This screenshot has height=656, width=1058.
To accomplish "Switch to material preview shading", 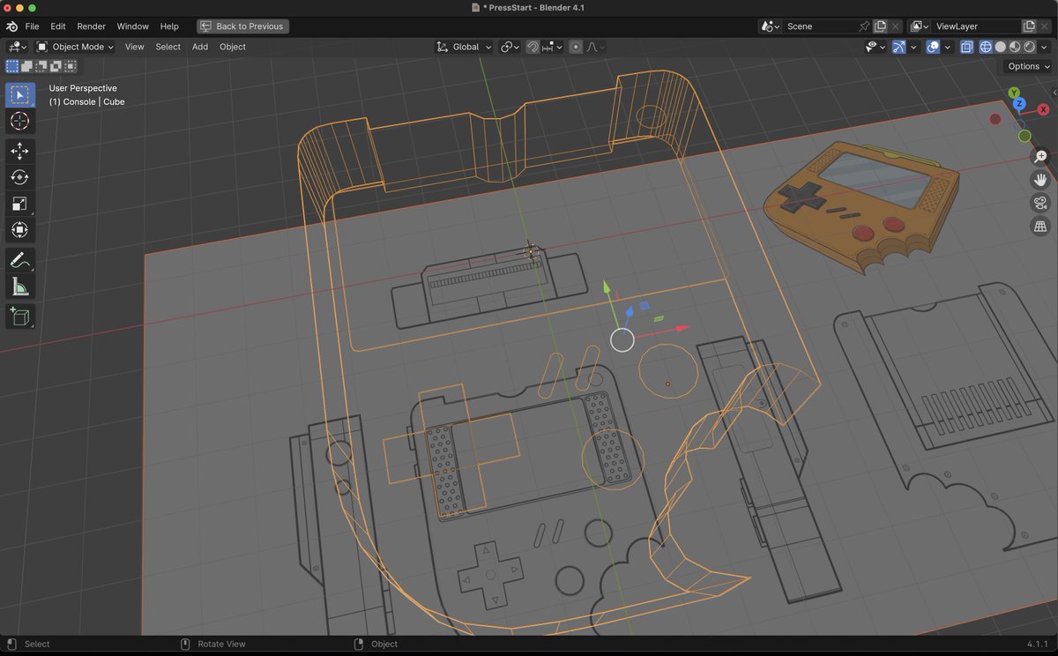I will [1015, 47].
